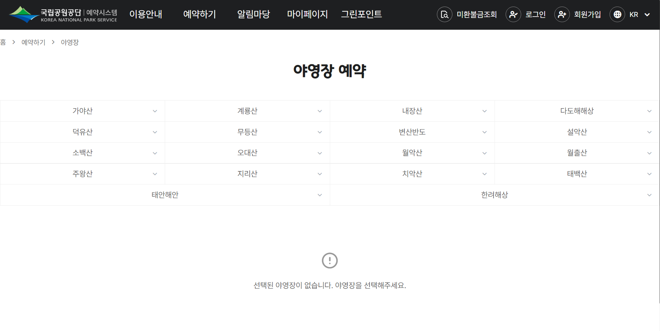Open the 예약하기 menu
Image resolution: width=660 pixels, height=331 pixels.
point(200,14)
